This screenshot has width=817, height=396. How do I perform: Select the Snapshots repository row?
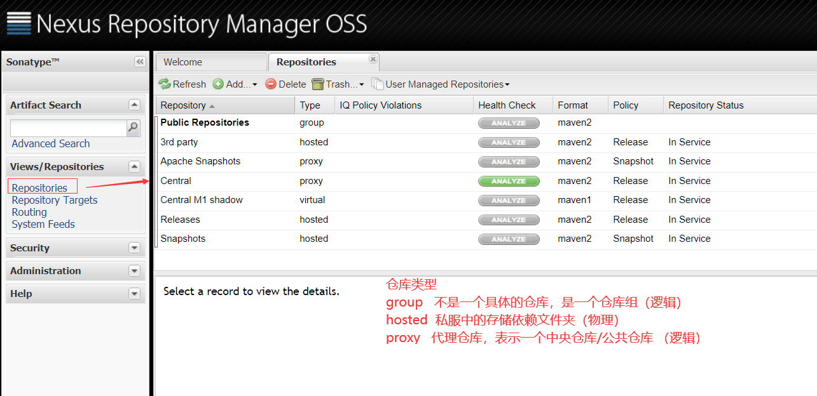click(x=486, y=239)
